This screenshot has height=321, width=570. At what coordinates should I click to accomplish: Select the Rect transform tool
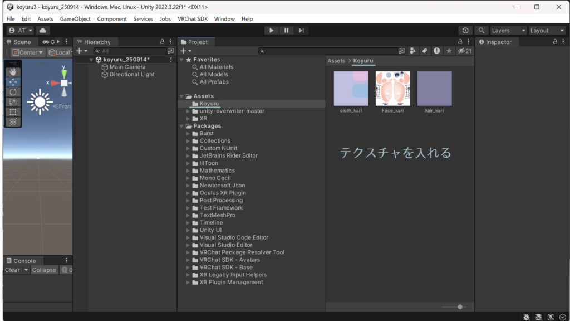click(x=13, y=112)
